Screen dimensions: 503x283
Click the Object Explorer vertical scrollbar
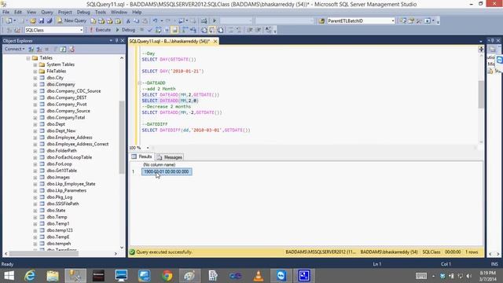(x=122, y=138)
